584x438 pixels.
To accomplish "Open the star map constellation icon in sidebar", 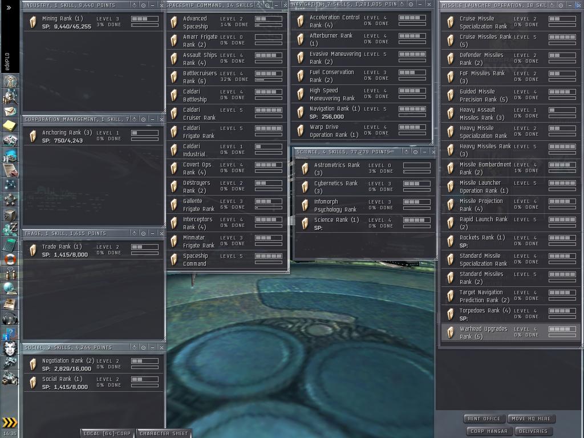I will click(x=10, y=185).
